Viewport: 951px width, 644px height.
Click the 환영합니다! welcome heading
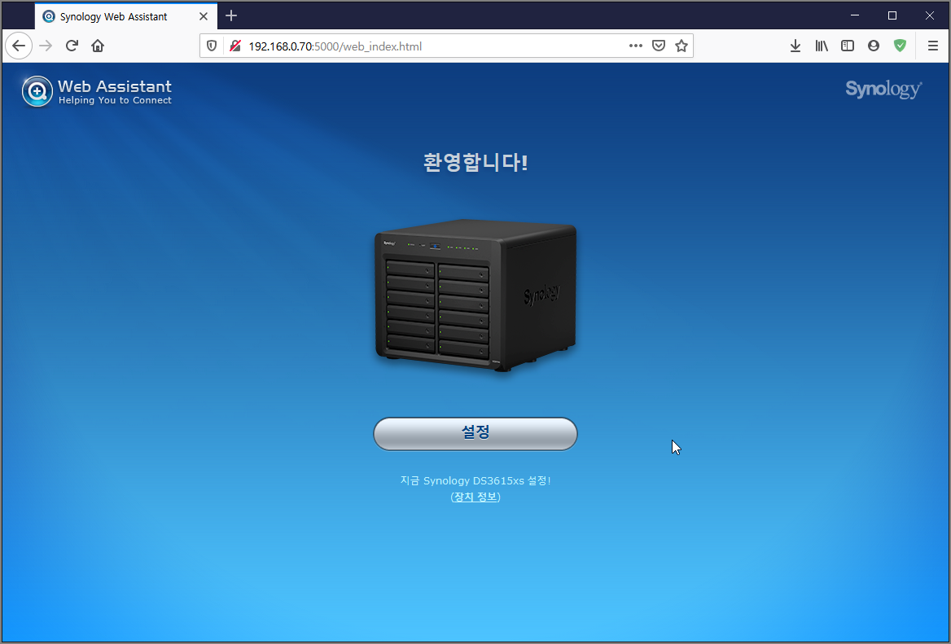click(475, 163)
